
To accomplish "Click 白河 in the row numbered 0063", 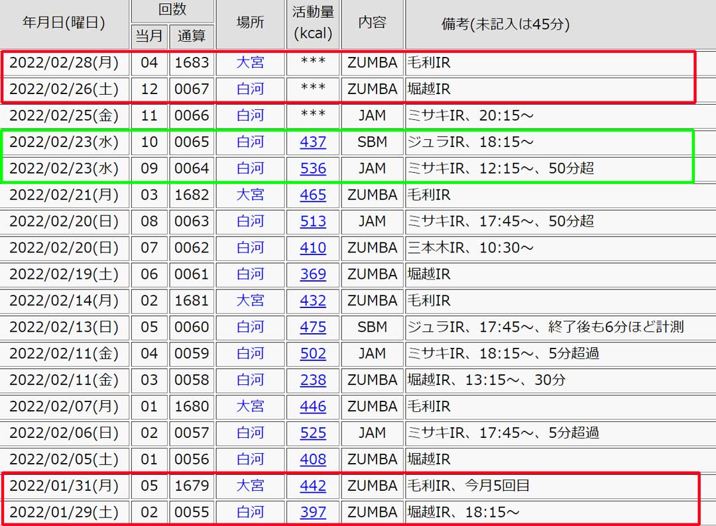I will [x=250, y=221].
